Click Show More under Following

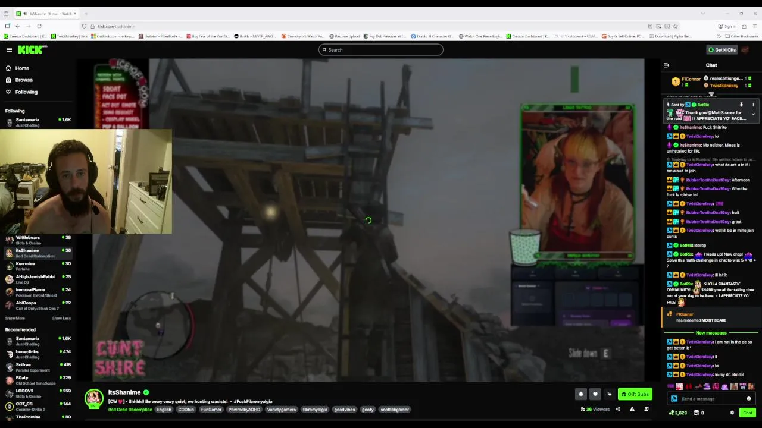(15, 319)
